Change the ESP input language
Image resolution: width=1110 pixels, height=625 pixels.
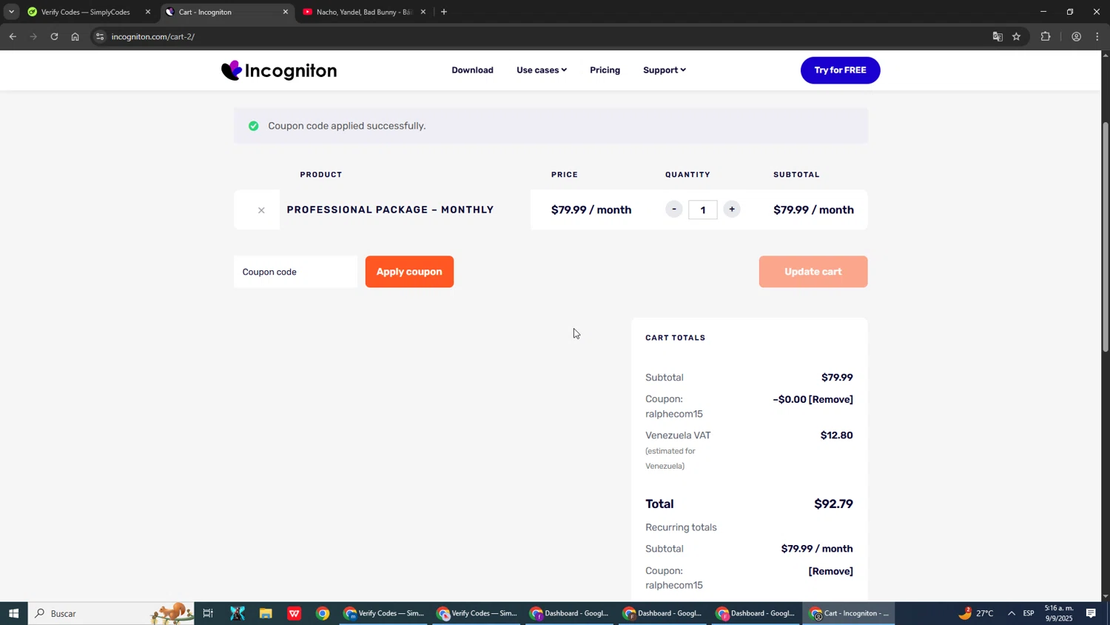1029,613
